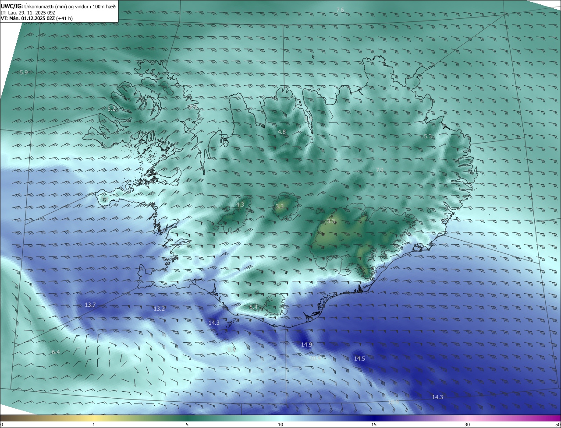Screen dimensions: 561x428
Task: Click the 15 tick label on the colour scale
Action: [x=374, y=424]
